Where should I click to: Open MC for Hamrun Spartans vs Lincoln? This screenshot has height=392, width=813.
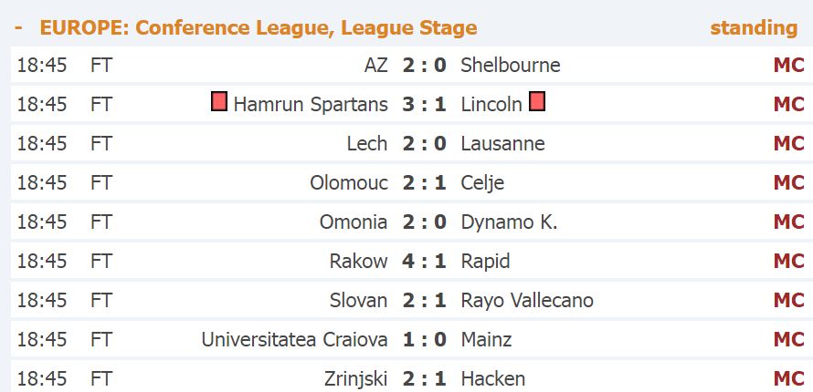[788, 105]
